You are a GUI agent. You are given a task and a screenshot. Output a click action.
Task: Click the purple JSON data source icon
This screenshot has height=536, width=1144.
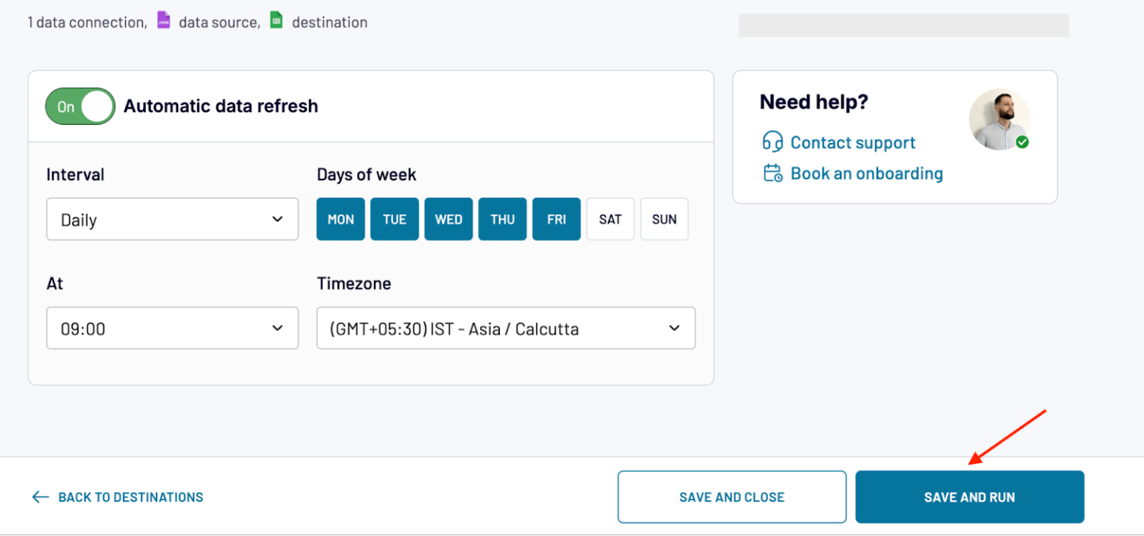tap(163, 20)
